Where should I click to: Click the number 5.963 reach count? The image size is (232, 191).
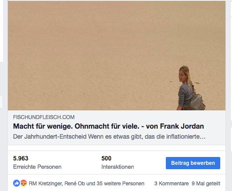(x=20, y=158)
